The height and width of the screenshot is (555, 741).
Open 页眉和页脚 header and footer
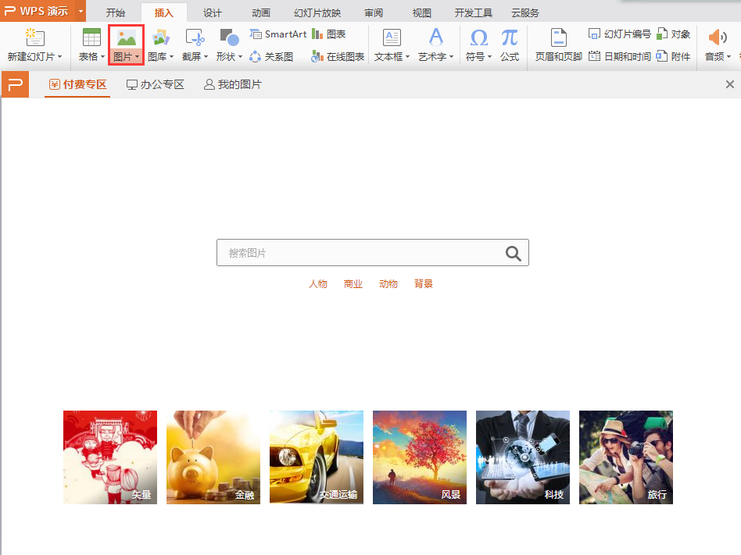point(558,44)
